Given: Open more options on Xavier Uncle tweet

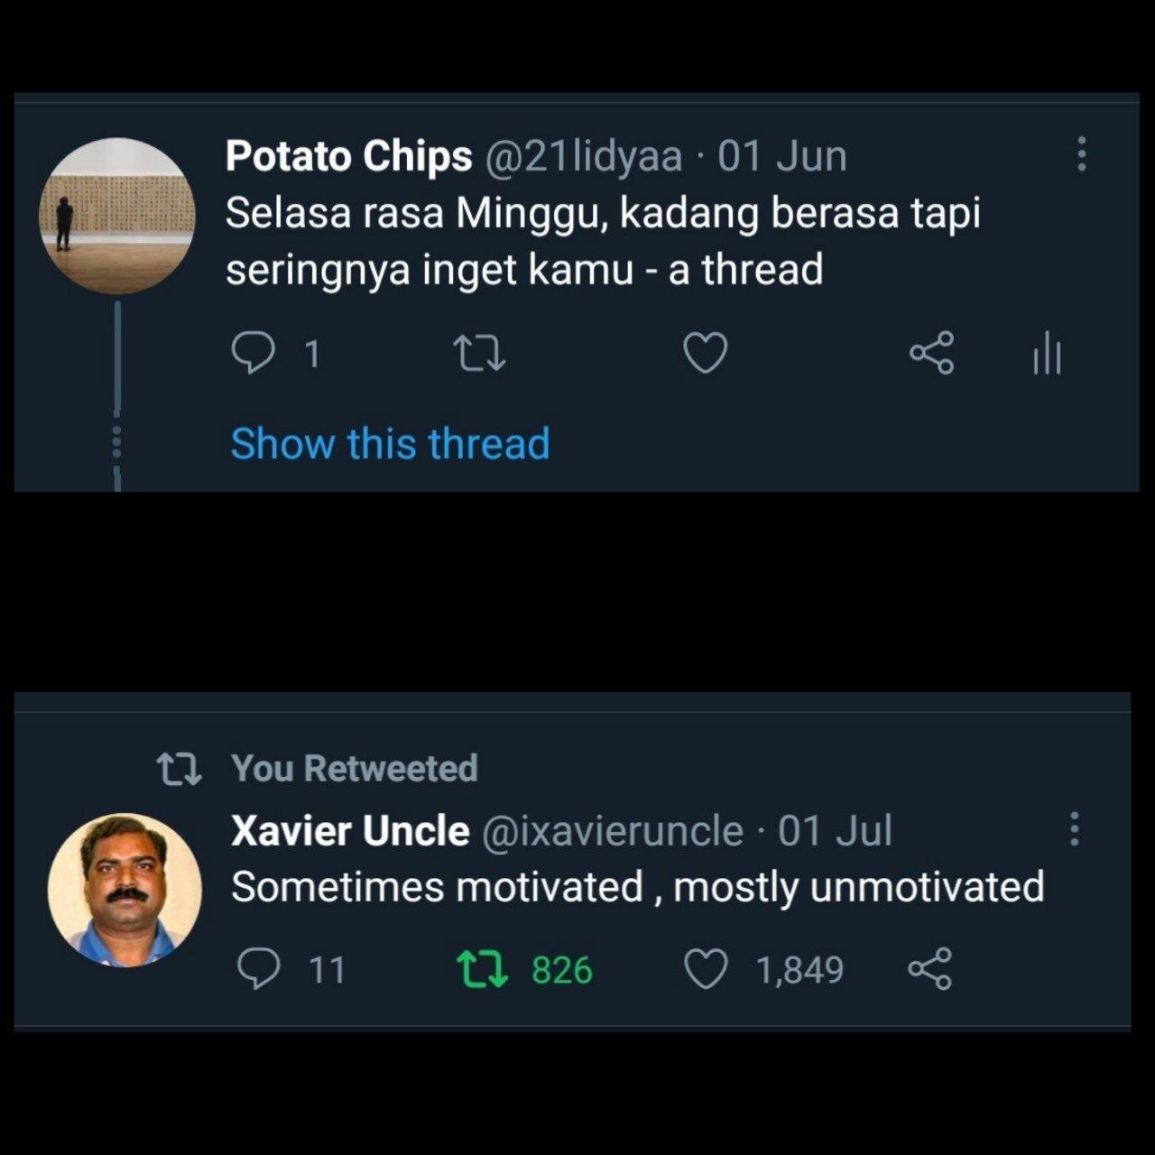Looking at the screenshot, I should click(x=1074, y=828).
